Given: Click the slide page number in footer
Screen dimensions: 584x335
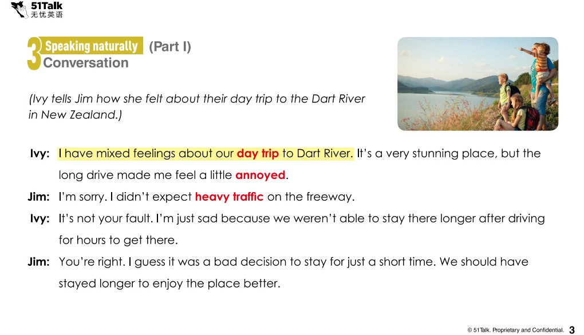Looking at the screenshot, I should [571, 330].
